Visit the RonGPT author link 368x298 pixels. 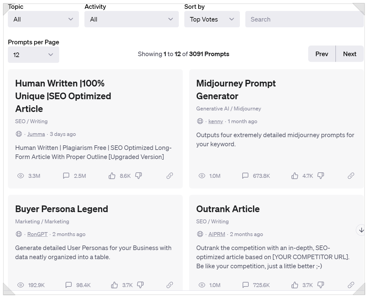(37, 234)
